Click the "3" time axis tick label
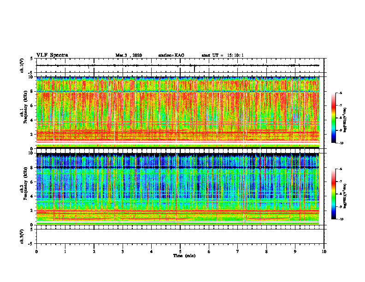 (x=123, y=251)
